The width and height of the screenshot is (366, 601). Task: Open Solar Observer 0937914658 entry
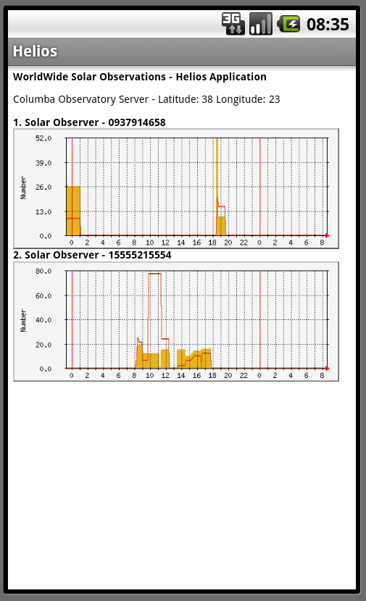(89, 122)
